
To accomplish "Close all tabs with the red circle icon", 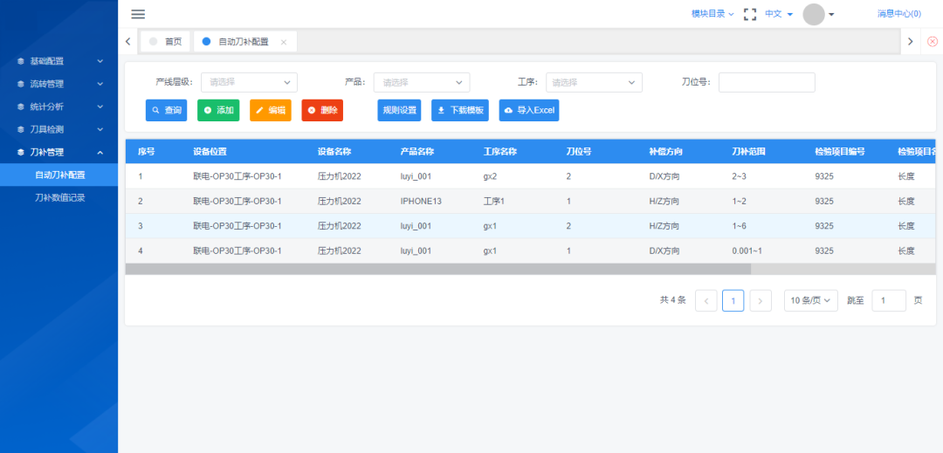I will click(933, 41).
